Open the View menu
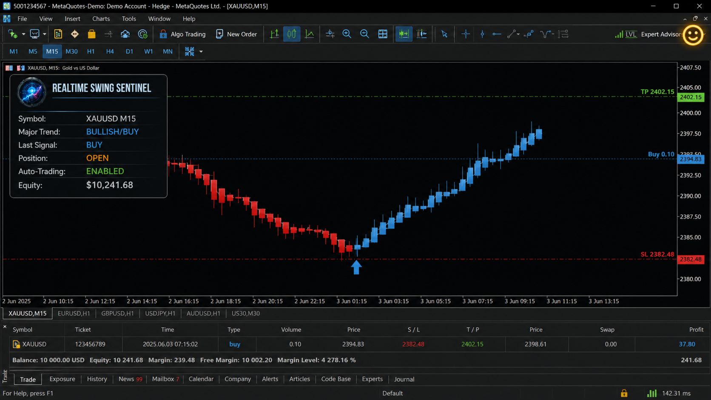This screenshot has height=400, width=711. pyautogui.click(x=46, y=19)
